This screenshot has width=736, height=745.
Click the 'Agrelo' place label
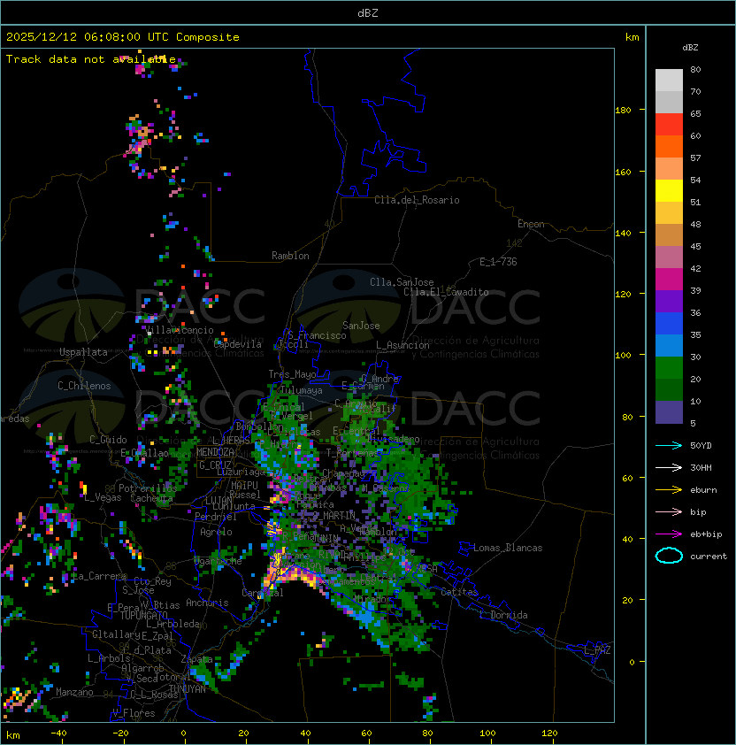tap(216, 532)
